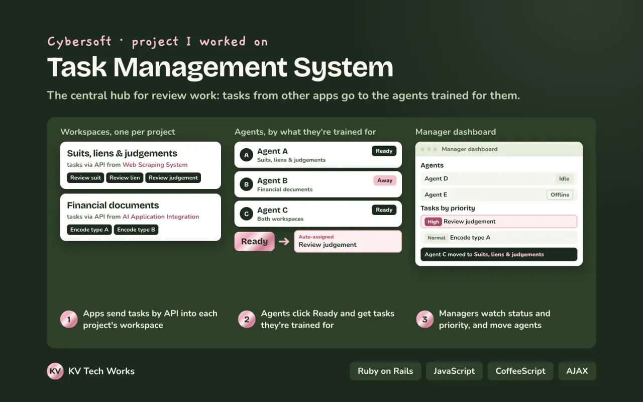This screenshot has width=643, height=402.
Task: Select the Review suit tag
Action: point(85,177)
